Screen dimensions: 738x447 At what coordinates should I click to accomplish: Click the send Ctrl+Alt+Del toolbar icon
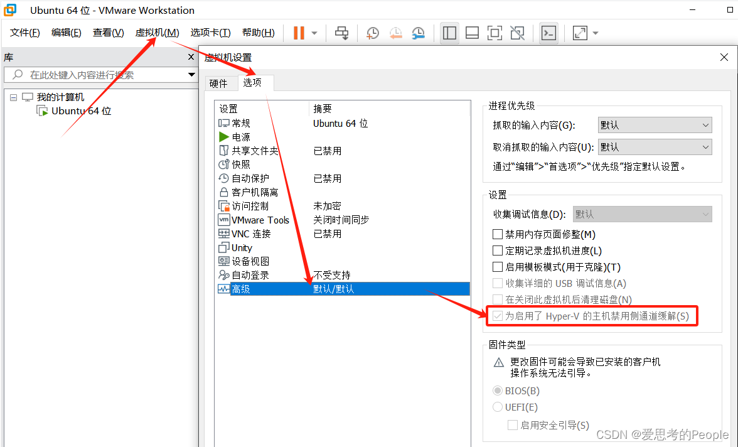coord(341,33)
